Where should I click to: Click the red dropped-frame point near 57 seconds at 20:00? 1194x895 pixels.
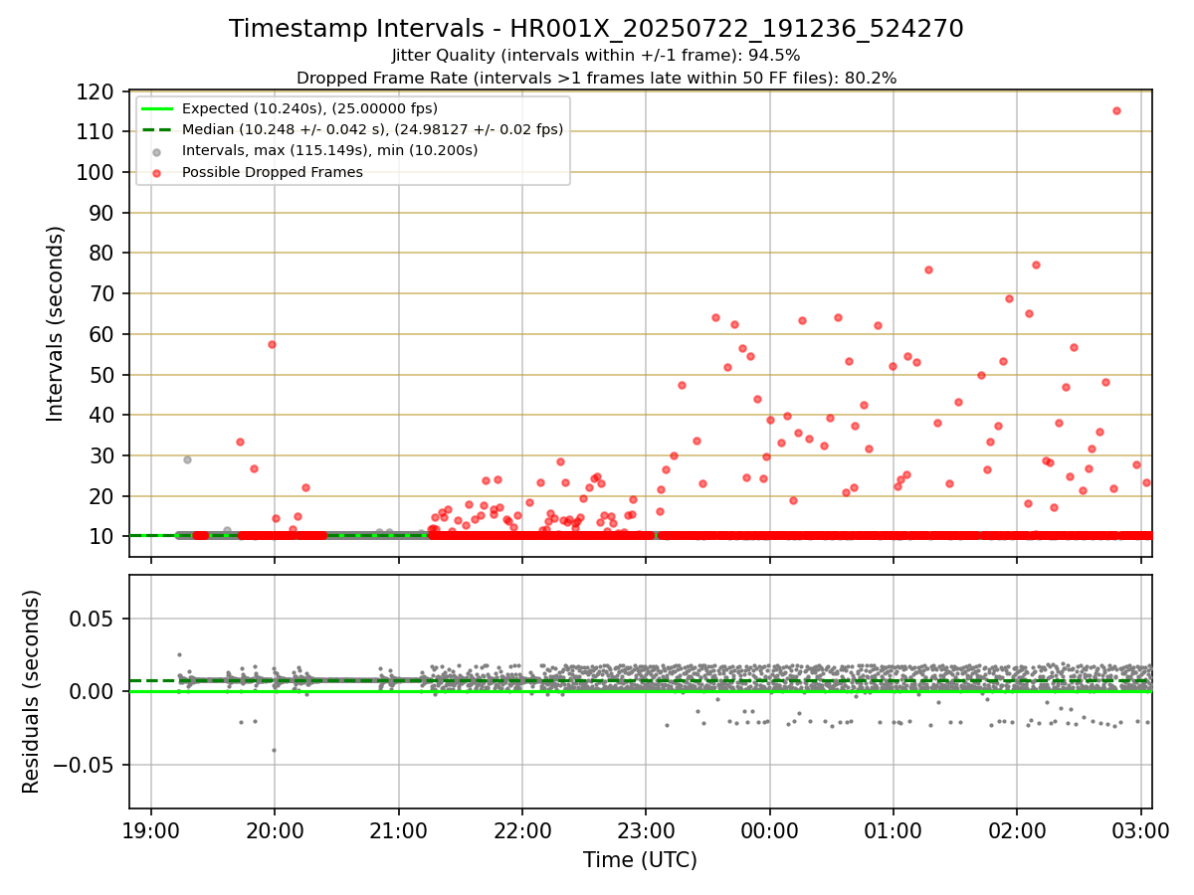click(x=272, y=344)
